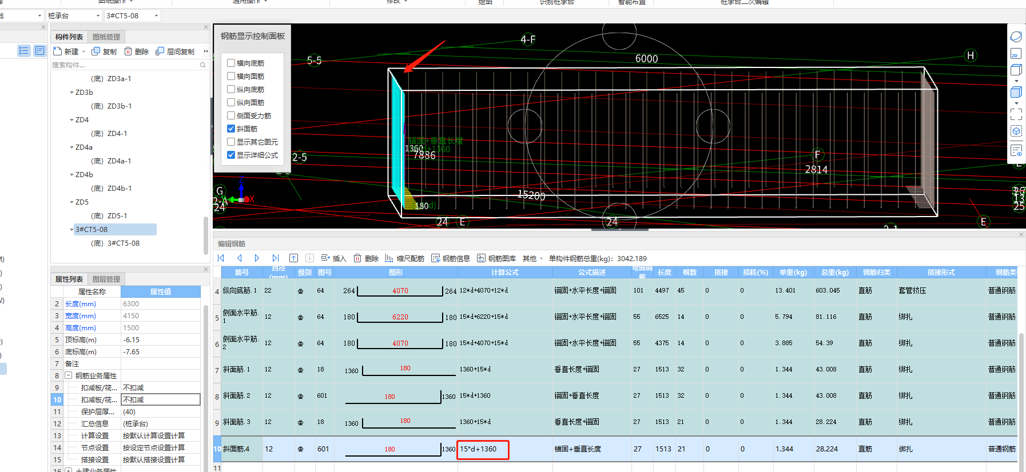Screen dimensions: 1026x472
Task: Delete selected rebar row in editor toolbar
Action: click(x=366, y=258)
